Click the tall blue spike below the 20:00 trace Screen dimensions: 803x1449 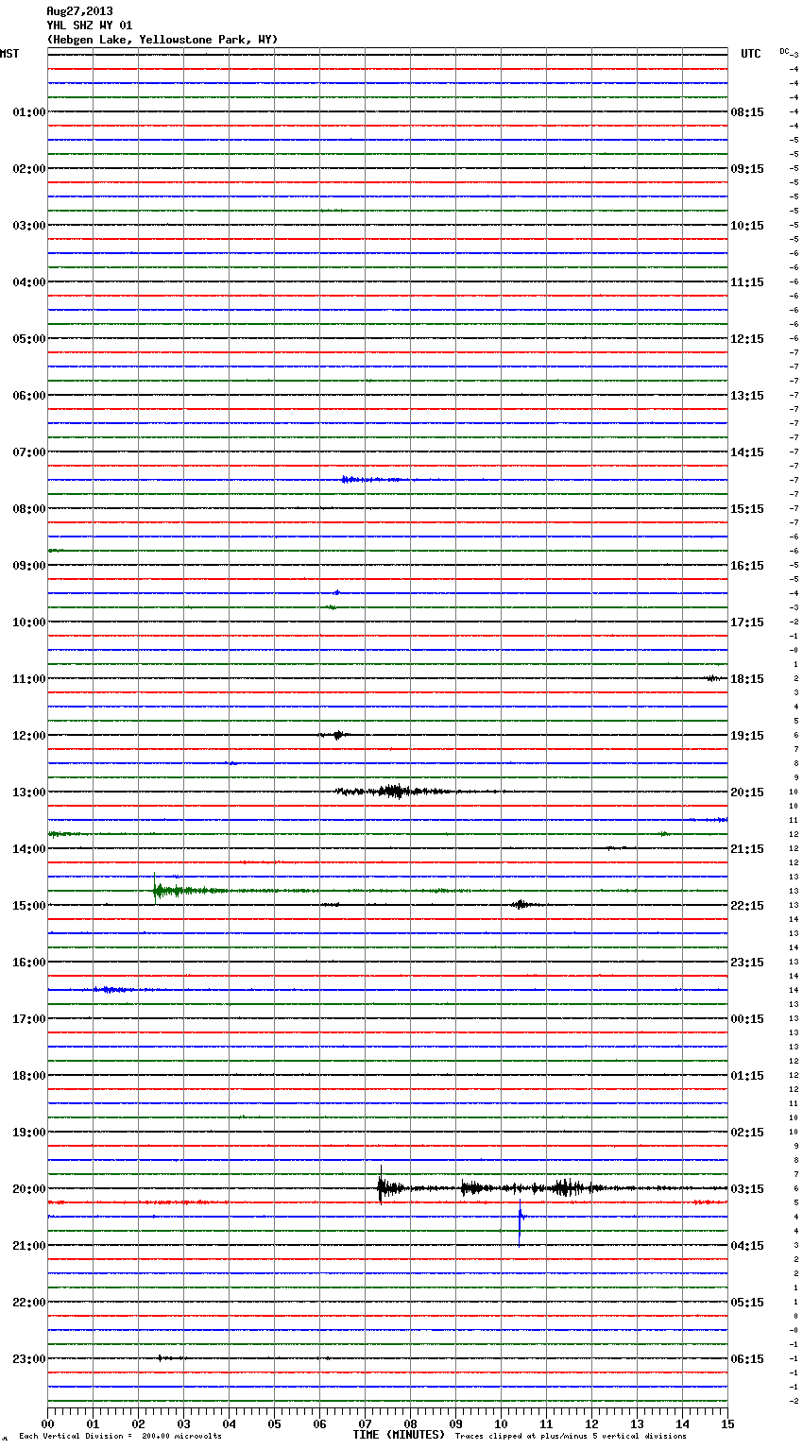pyautogui.click(x=520, y=1222)
